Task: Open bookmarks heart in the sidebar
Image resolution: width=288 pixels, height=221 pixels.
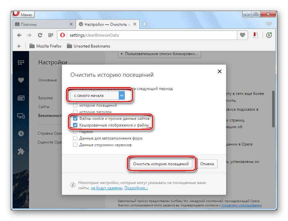Action: pos(21,80)
